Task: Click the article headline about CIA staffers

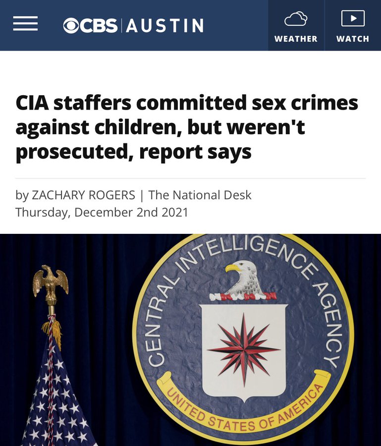Action: [187, 127]
